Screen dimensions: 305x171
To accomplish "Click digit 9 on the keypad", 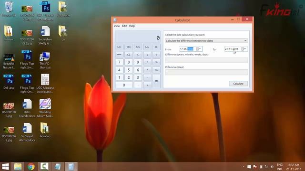I will (x=138, y=62).
